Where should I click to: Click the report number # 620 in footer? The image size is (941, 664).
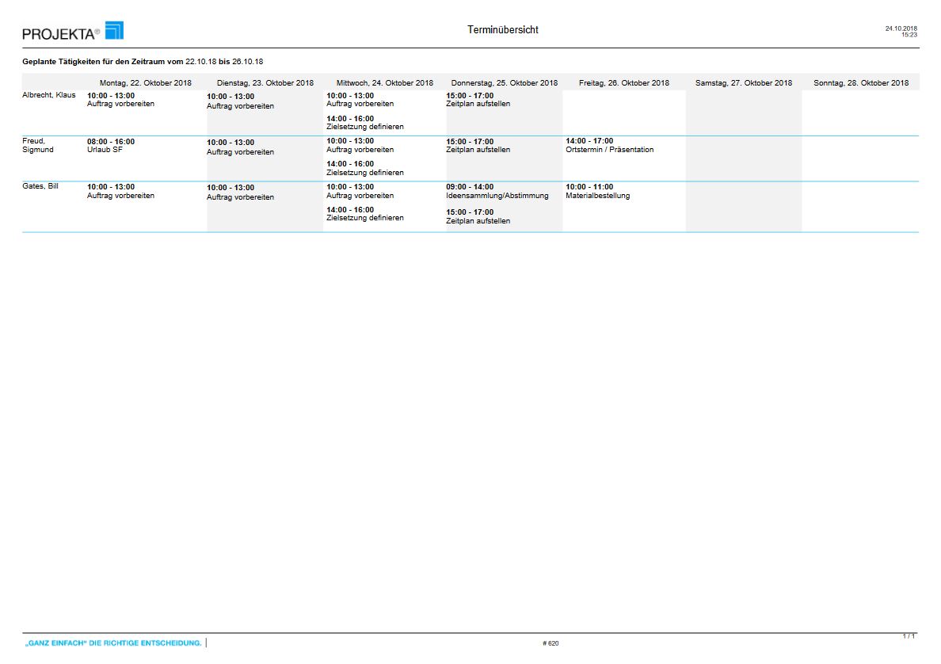pyautogui.click(x=551, y=643)
